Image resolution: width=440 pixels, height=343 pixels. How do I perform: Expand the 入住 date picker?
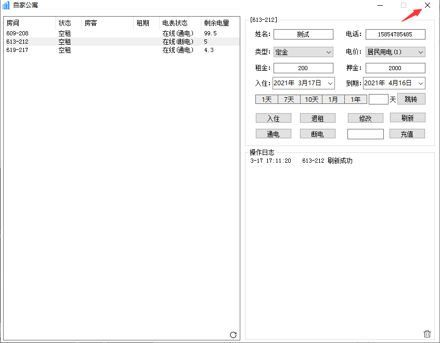(x=330, y=83)
